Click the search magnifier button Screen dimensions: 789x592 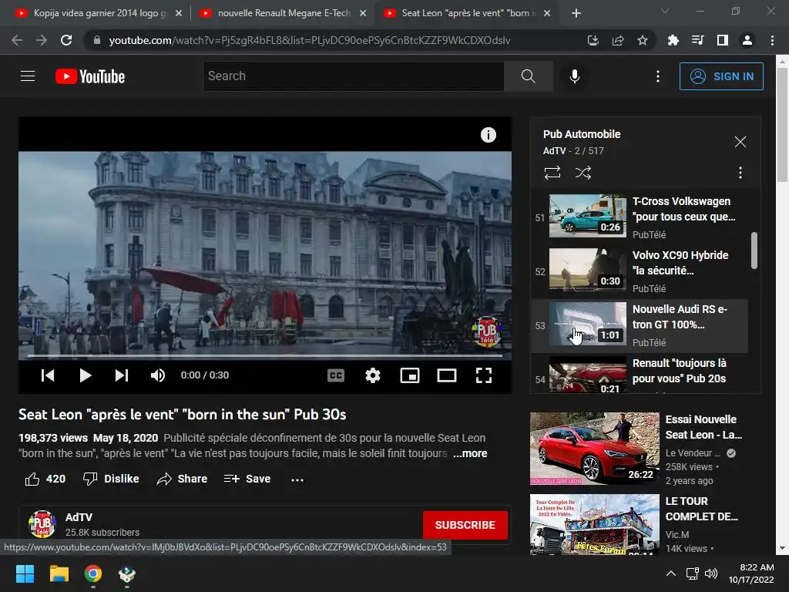[529, 76]
